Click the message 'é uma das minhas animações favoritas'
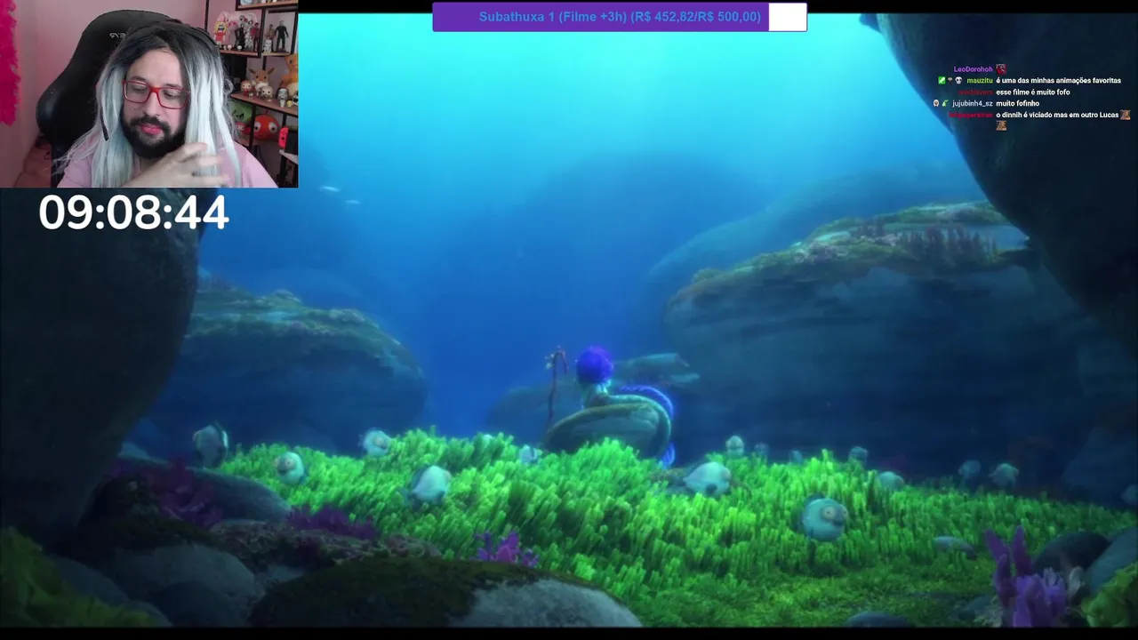The height and width of the screenshot is (640, 1138). pyautogui.click(x=1058, y=81)
